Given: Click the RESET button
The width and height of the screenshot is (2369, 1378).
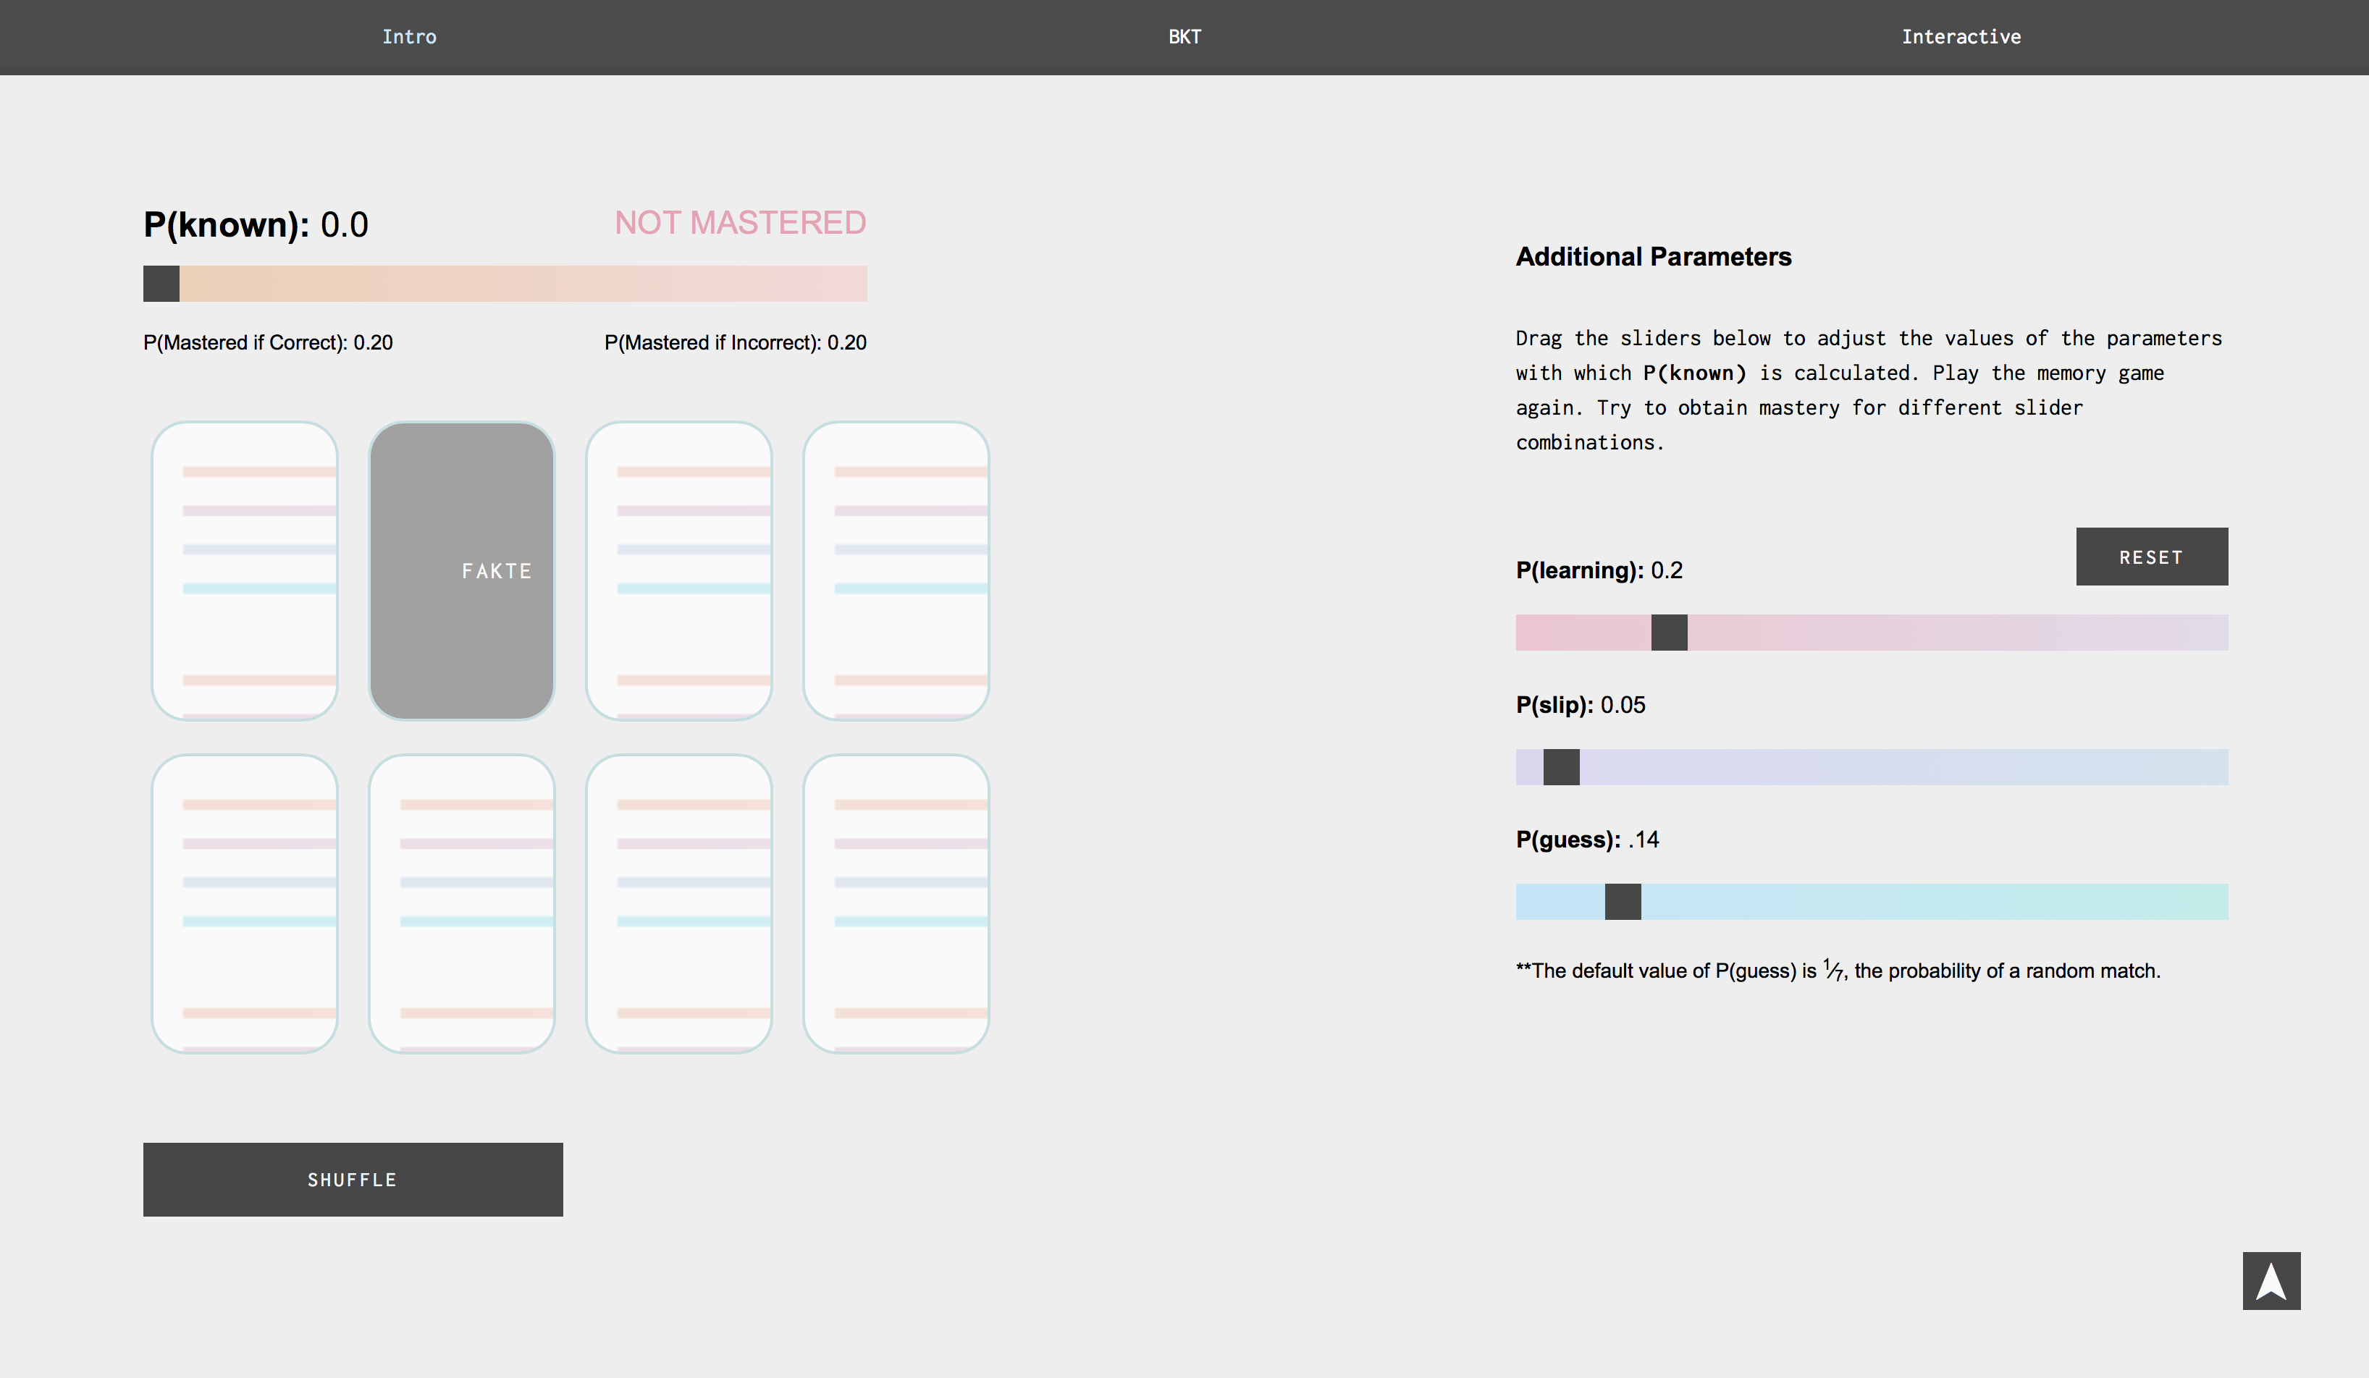Looking at the screenshot, I should (x=2151, y=557).
